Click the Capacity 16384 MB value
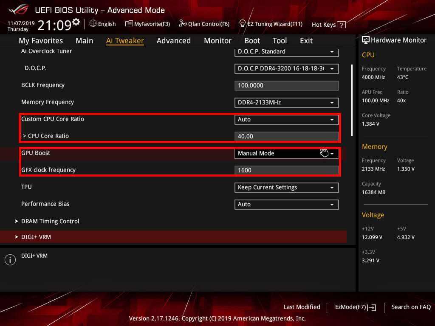435x326 pixels. coord(373,192)
